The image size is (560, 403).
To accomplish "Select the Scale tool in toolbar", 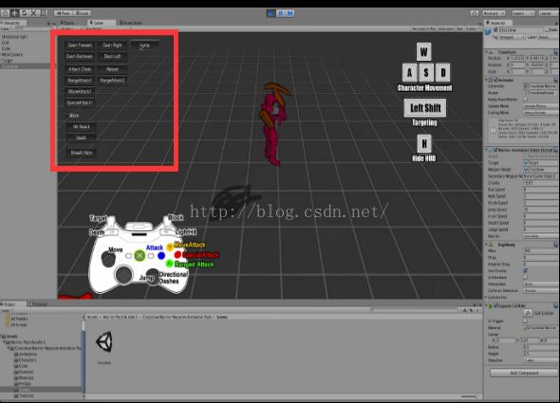I will click(34, 13).
